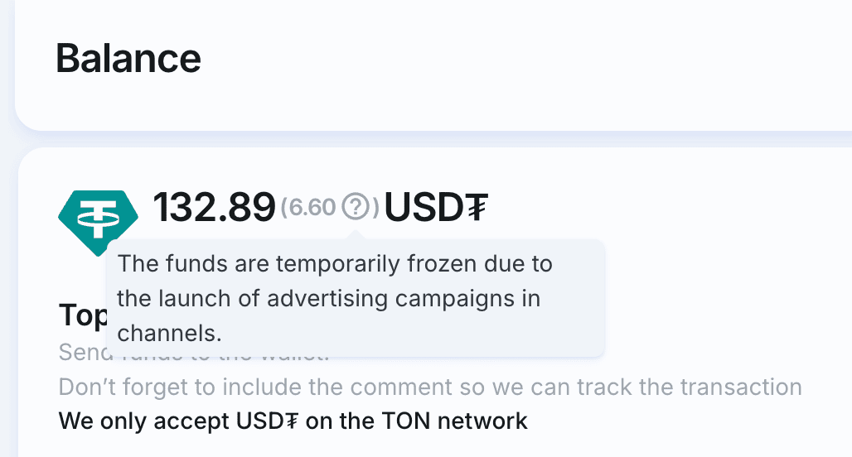The height and width of the screenshot is (457, 852).
Task: Click "temporarily frozen" in the tooltip
Action: 361,264
